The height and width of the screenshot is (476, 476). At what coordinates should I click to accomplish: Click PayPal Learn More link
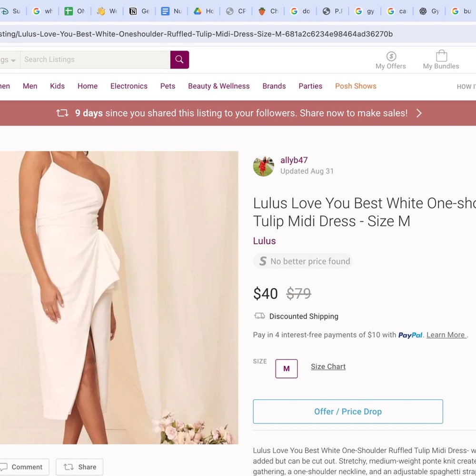coord(446,335)
